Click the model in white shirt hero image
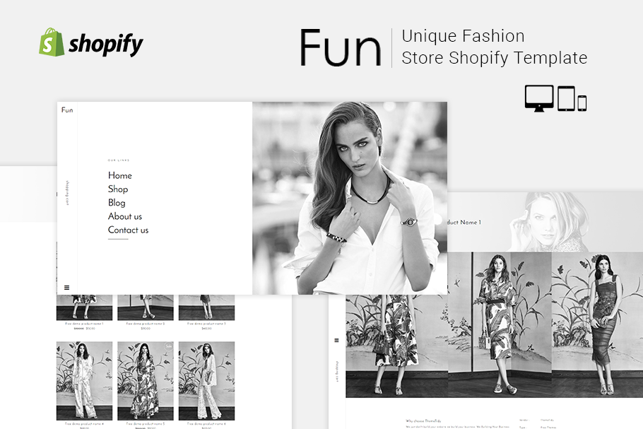Image resolution: width=643 pixels, height=429 pixels. click(350, 198)
